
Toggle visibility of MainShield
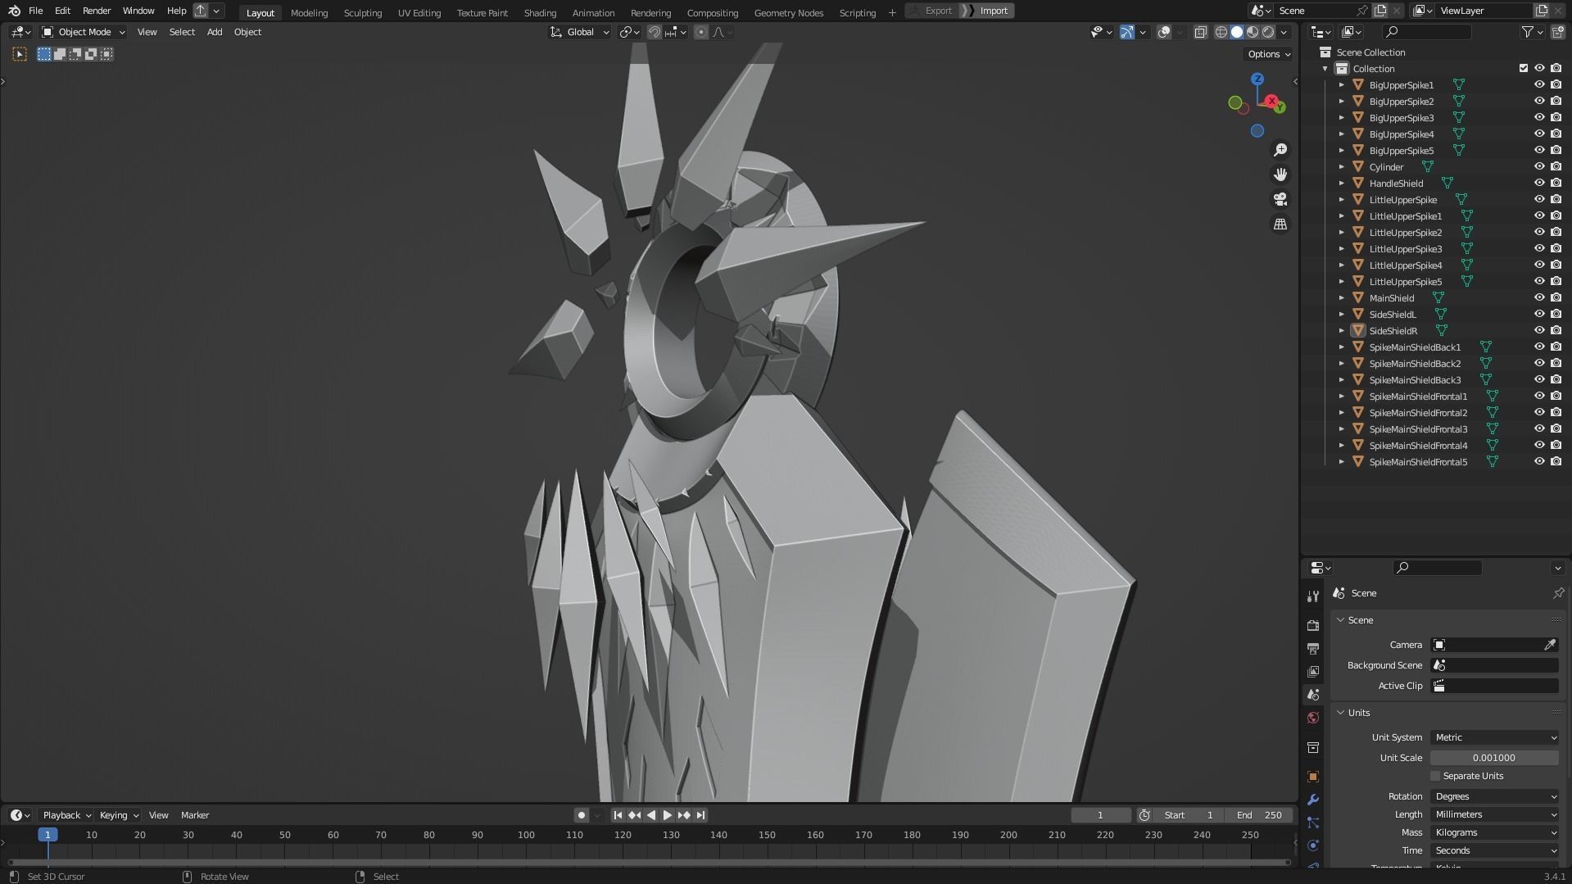1539,297
